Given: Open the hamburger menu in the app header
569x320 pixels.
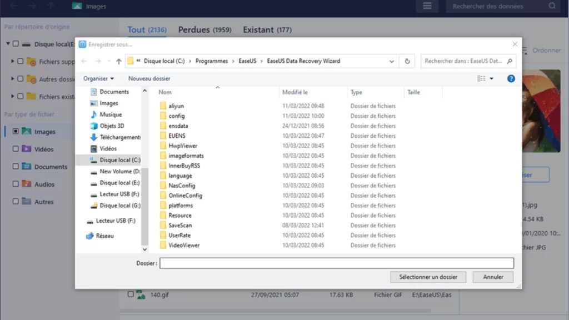Looking at the screenshot, I should point(427,6).
